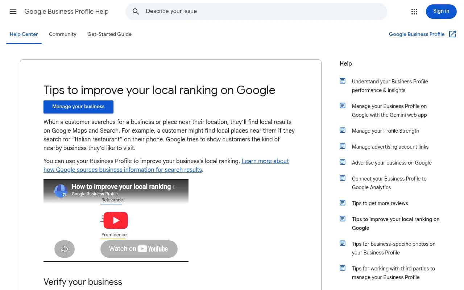Click article icon beside Tips for working with third parties

pos(343,268)
